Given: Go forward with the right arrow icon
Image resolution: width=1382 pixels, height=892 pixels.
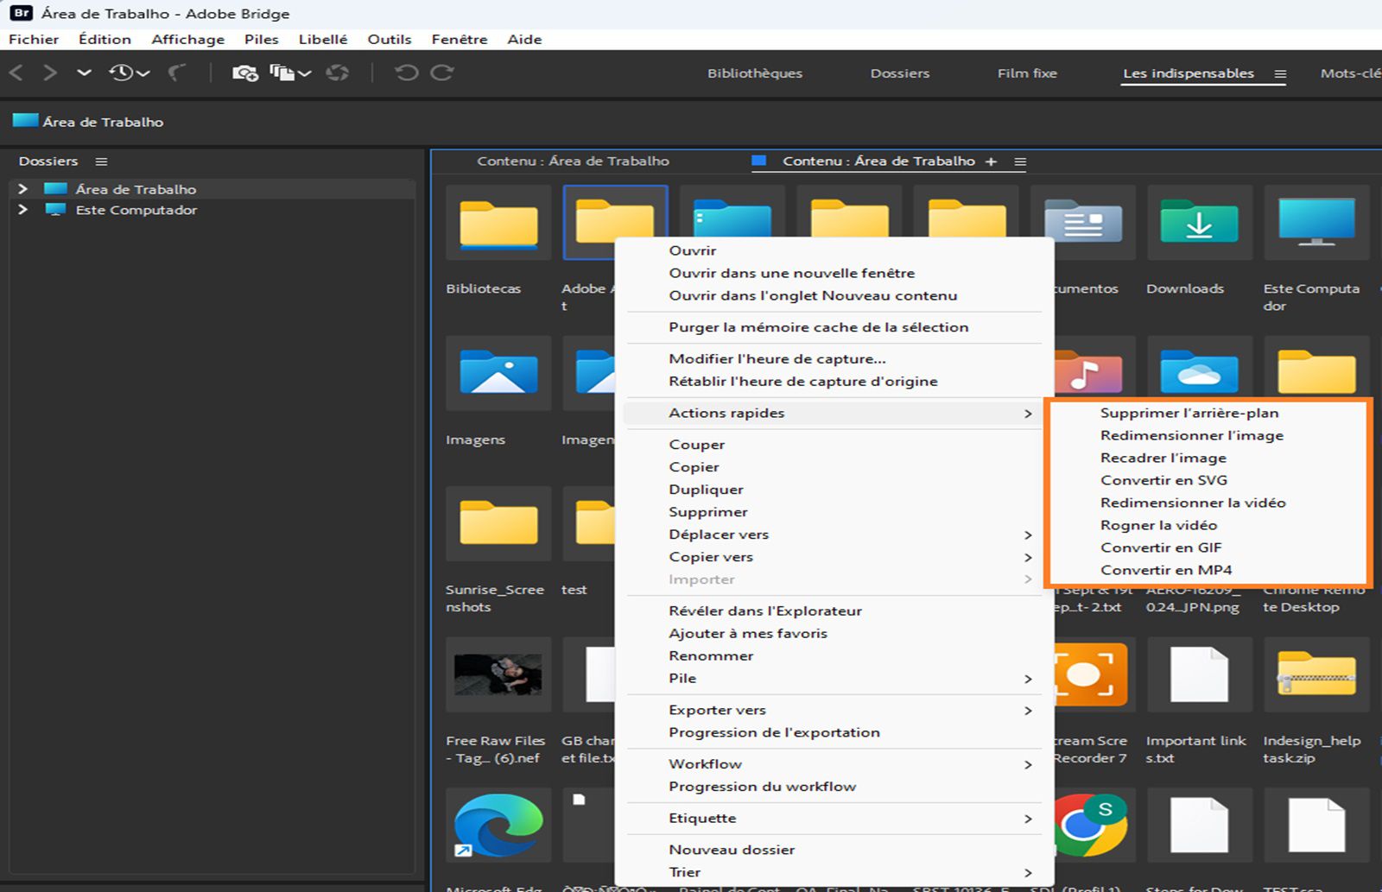Looking at the screenshot, I should [50, 73].
